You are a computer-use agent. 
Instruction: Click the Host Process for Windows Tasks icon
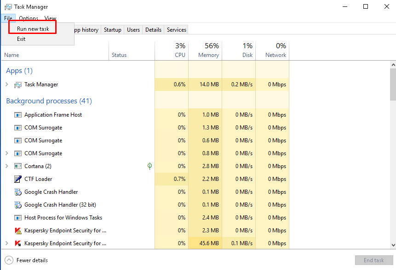[x=17, y=218]
